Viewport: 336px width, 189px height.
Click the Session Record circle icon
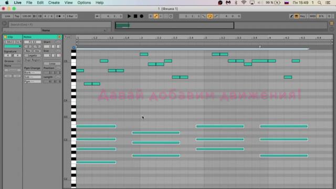[x=171, y=16]
